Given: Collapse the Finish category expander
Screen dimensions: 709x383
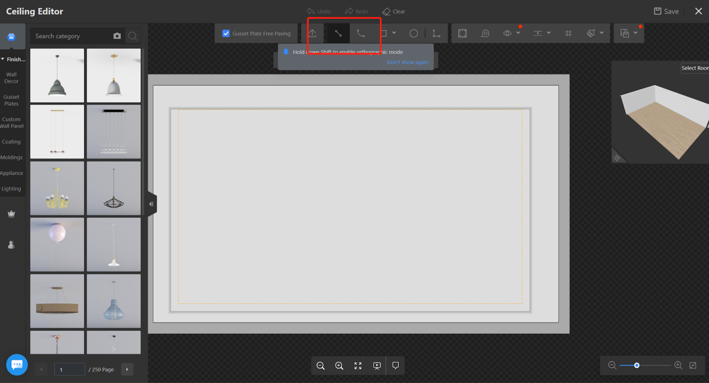Looking at the screenshot, I should point(3,59).
